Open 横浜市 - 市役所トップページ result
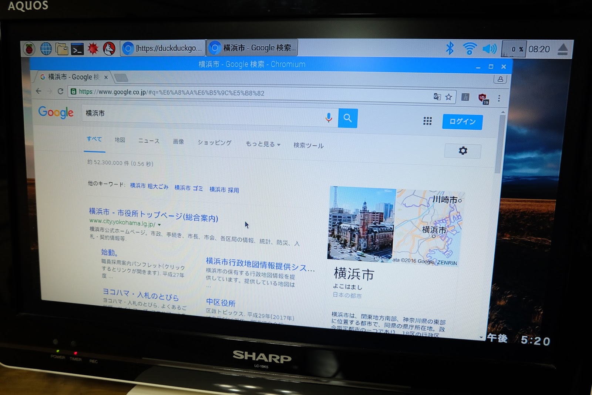The height and width of the screenshot is (395, 592). click(154, 215)
